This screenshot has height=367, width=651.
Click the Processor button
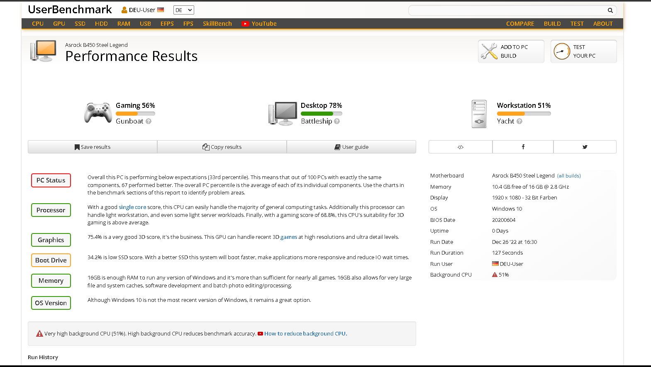(51, 210)
